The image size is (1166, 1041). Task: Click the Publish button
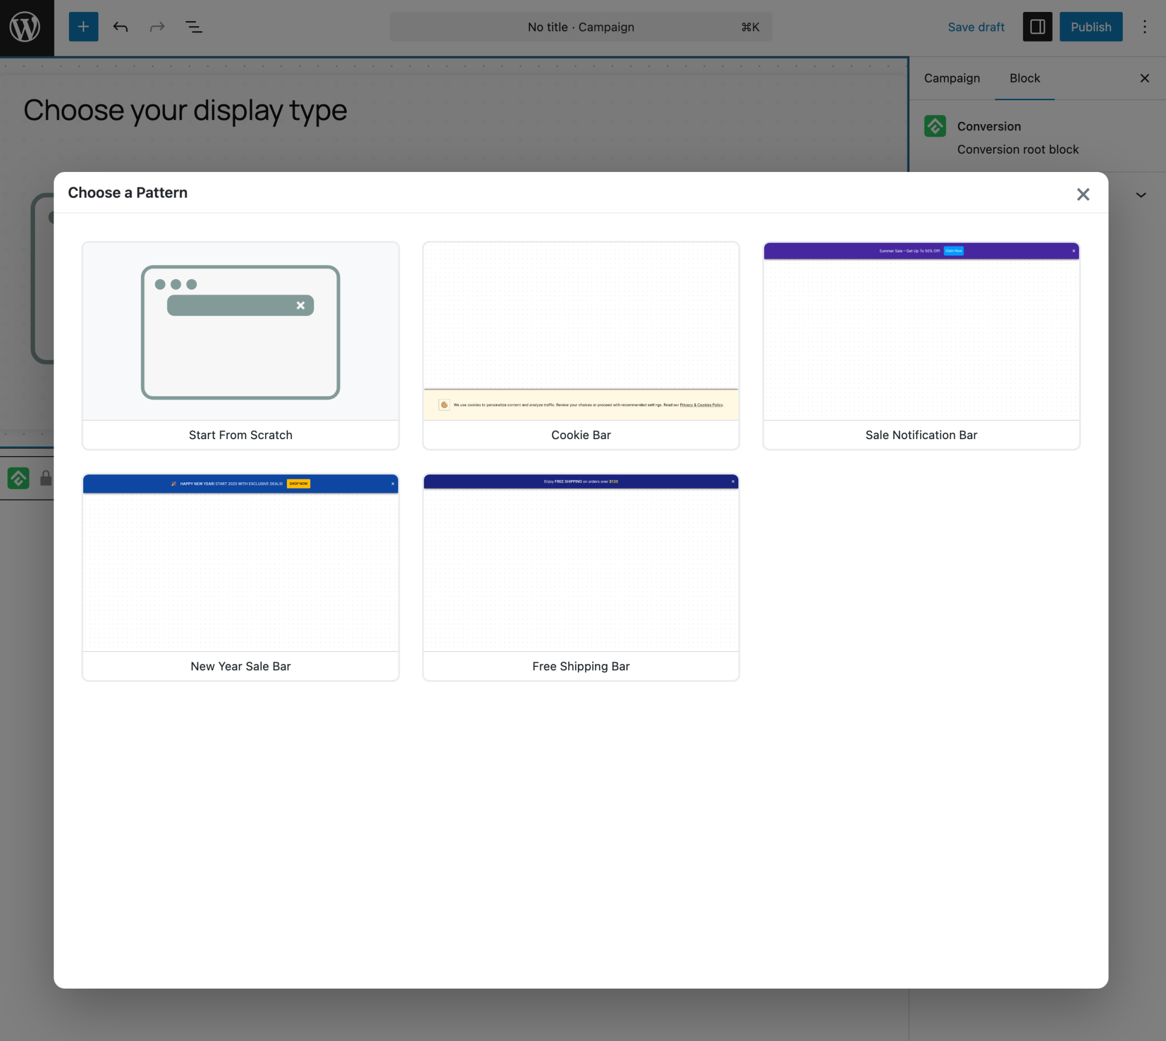pos(1090,27)
